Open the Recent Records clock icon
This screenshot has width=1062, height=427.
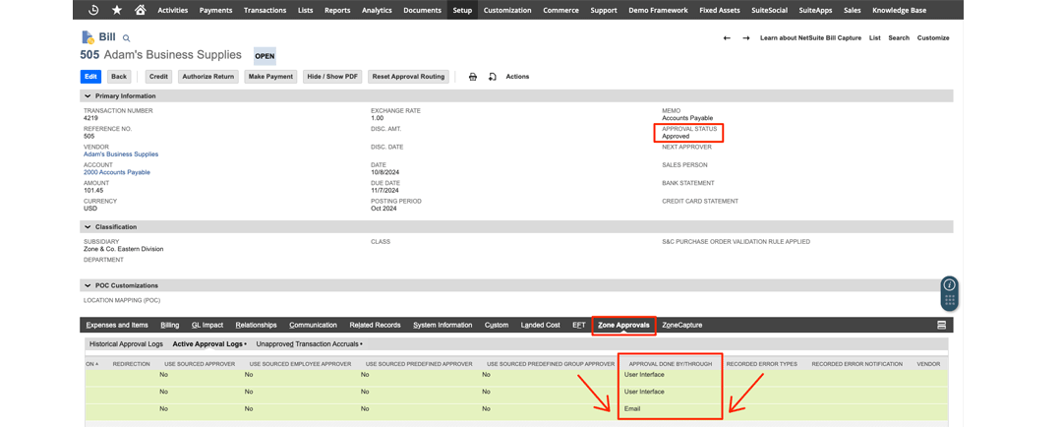pyautogui.click(x=93, y=10)
